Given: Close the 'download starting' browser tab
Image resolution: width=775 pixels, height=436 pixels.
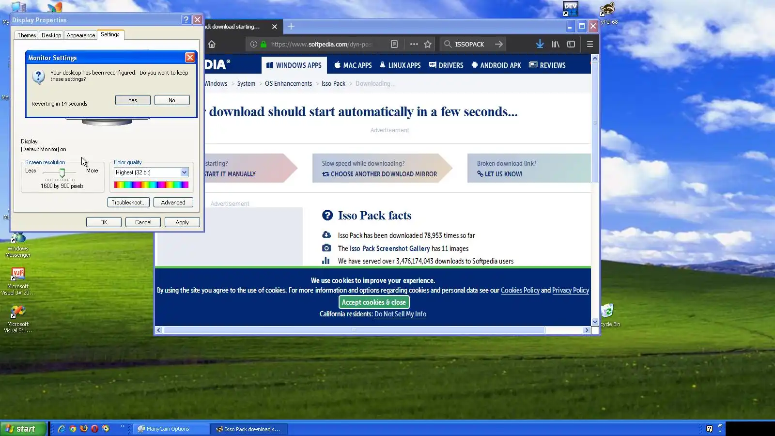Looking at the screenshot, I should pyautogui.click(x=275, y=27).
